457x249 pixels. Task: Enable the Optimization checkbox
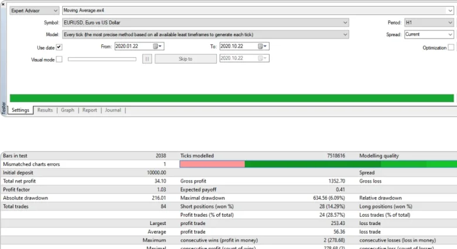click(x=451, y=47)
